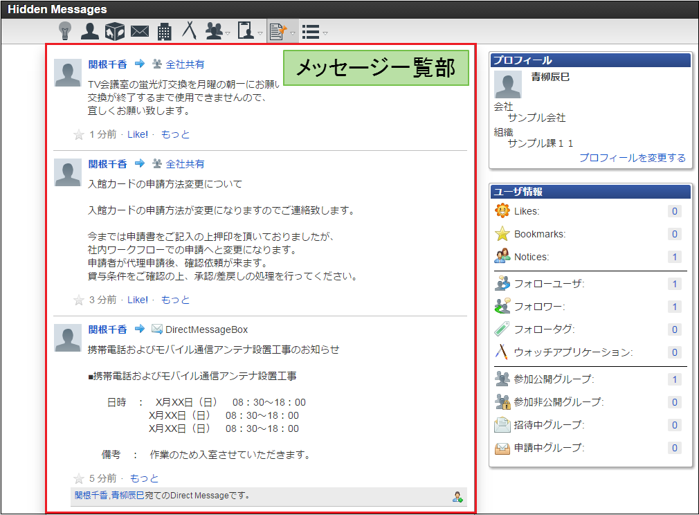Click the プロフィールを変更する link
The width and height of the screenshot is (699, 515).
click(x=633, y=158)
